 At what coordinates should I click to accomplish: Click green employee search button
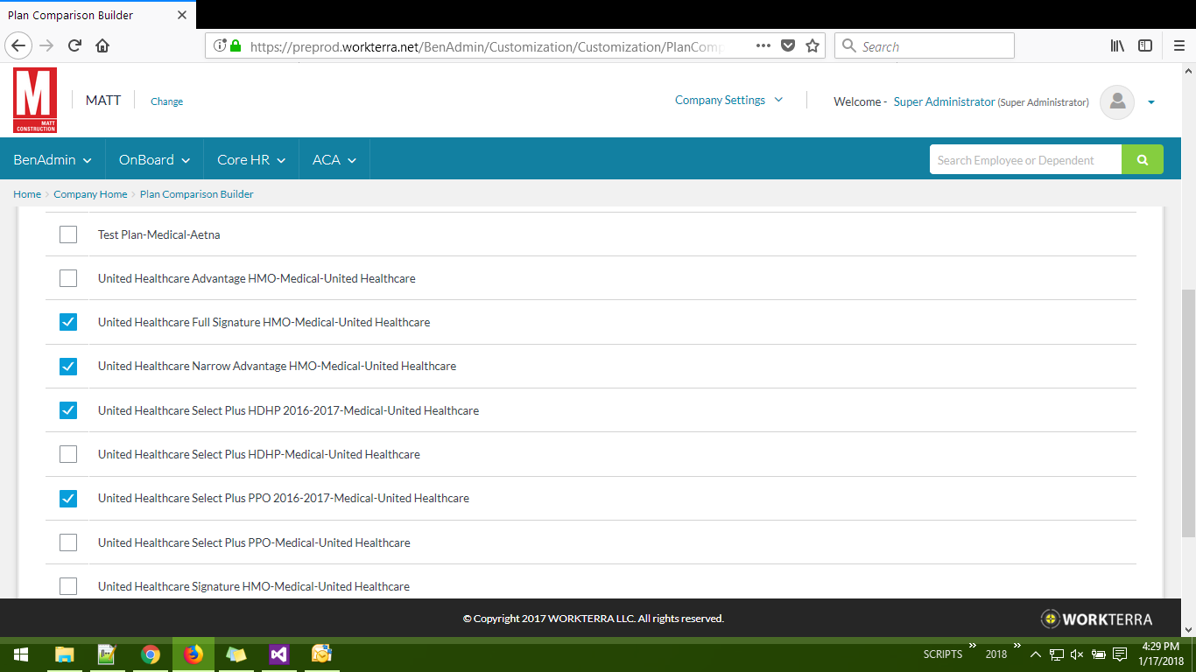click(1143, 159)
